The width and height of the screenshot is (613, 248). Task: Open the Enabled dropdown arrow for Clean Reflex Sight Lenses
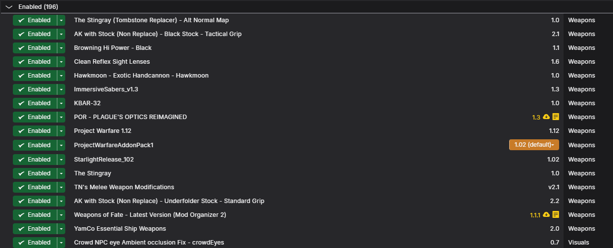[61, 62]
